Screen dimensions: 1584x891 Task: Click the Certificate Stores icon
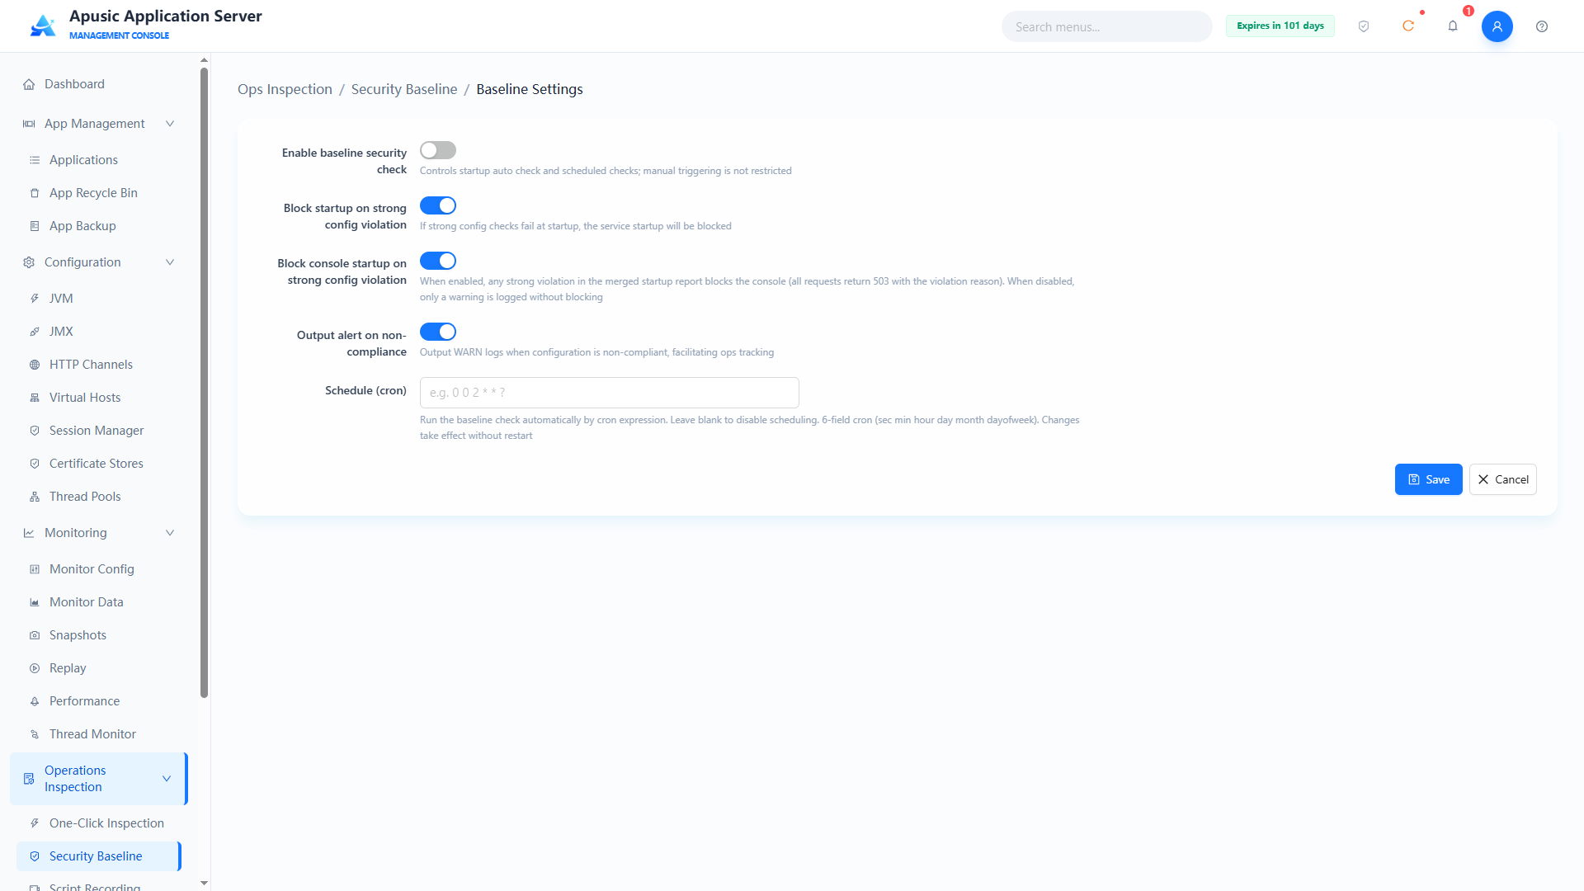coord(35,464)
